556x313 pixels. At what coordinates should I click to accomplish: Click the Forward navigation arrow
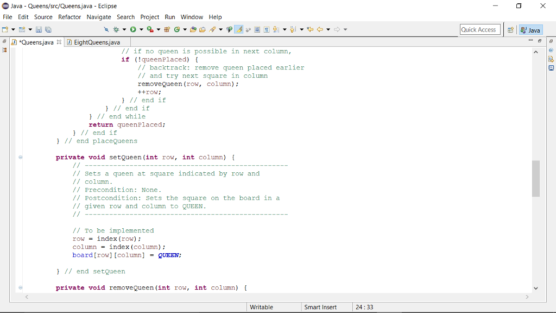pos(337,29)
